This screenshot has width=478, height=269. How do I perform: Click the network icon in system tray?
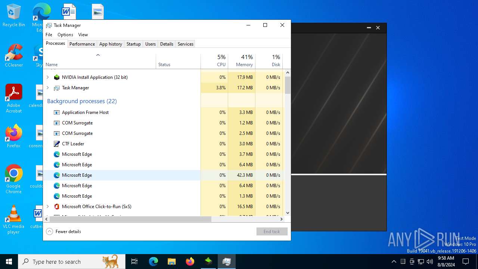[421, 262]
